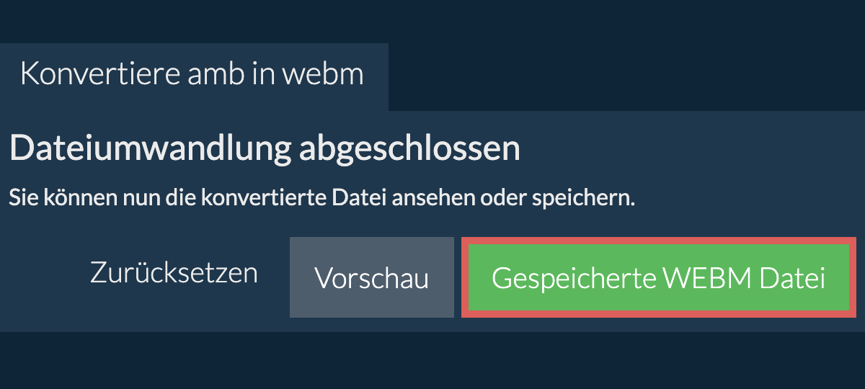Image resolution: width=865 pixels, height=389 pixels.
Task: Select the conversion complete title text
Action: tap(265, 148)
